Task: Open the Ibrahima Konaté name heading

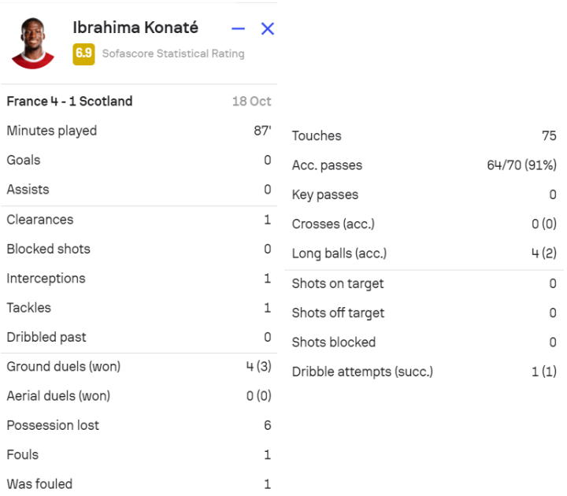Action: [x=135, y=28]
